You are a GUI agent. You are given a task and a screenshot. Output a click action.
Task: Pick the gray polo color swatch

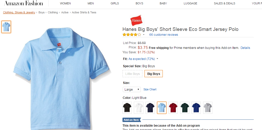(208, 108)
